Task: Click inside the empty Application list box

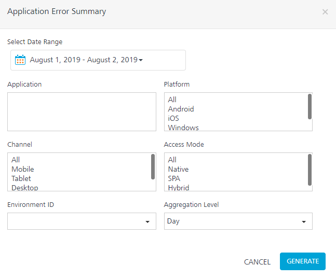Action: tap(82, 111)
